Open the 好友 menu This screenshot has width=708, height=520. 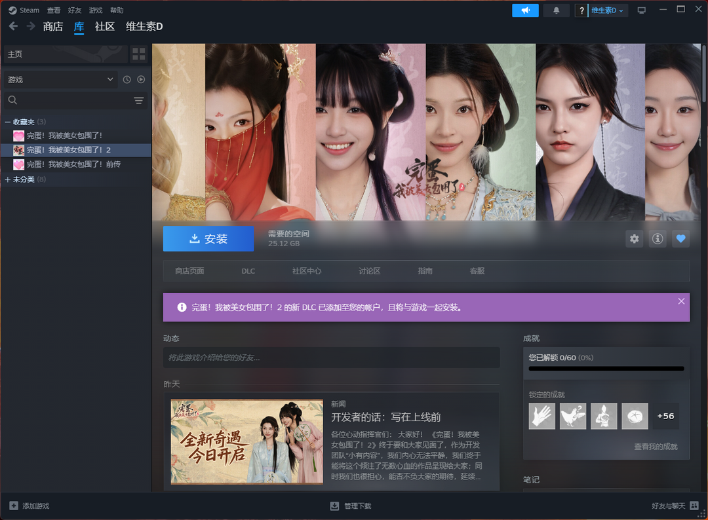(x=75, y=10)
